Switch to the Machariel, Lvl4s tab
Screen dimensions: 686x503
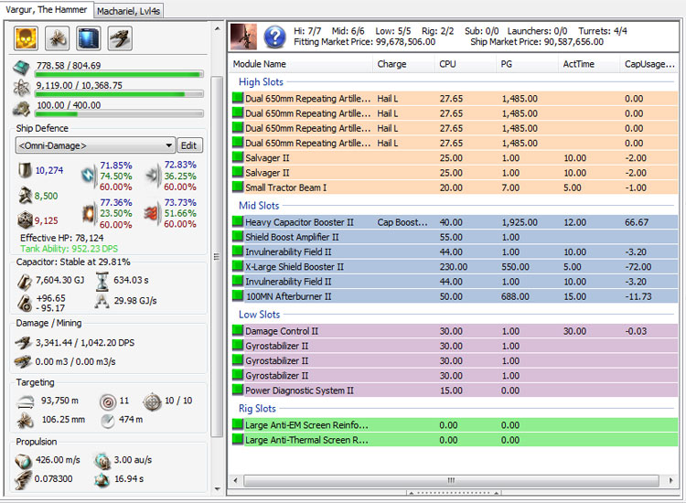click(x=128, y=11)
